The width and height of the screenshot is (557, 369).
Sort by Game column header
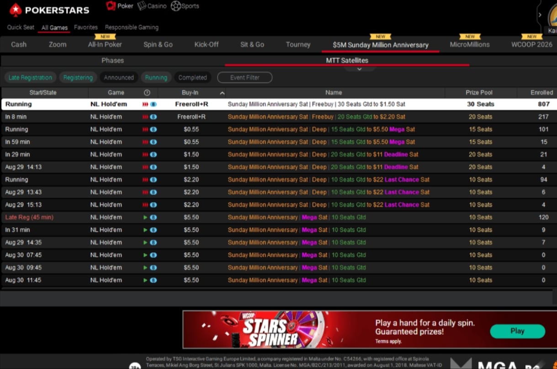(116, 93)
